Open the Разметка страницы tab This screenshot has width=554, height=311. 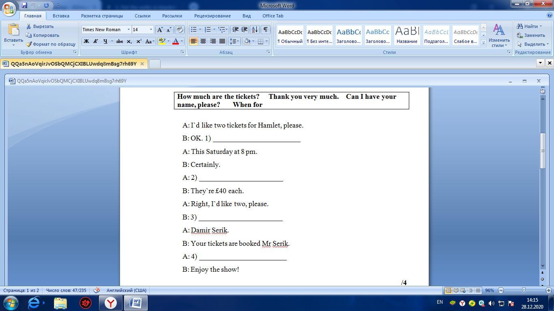coord(102,16)
